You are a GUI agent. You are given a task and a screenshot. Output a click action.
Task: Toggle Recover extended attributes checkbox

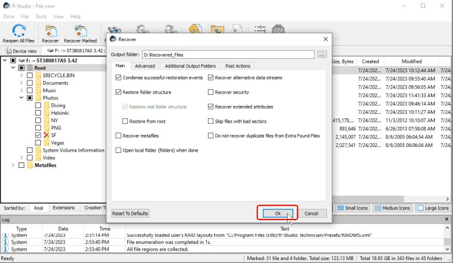tap(210, 107)
